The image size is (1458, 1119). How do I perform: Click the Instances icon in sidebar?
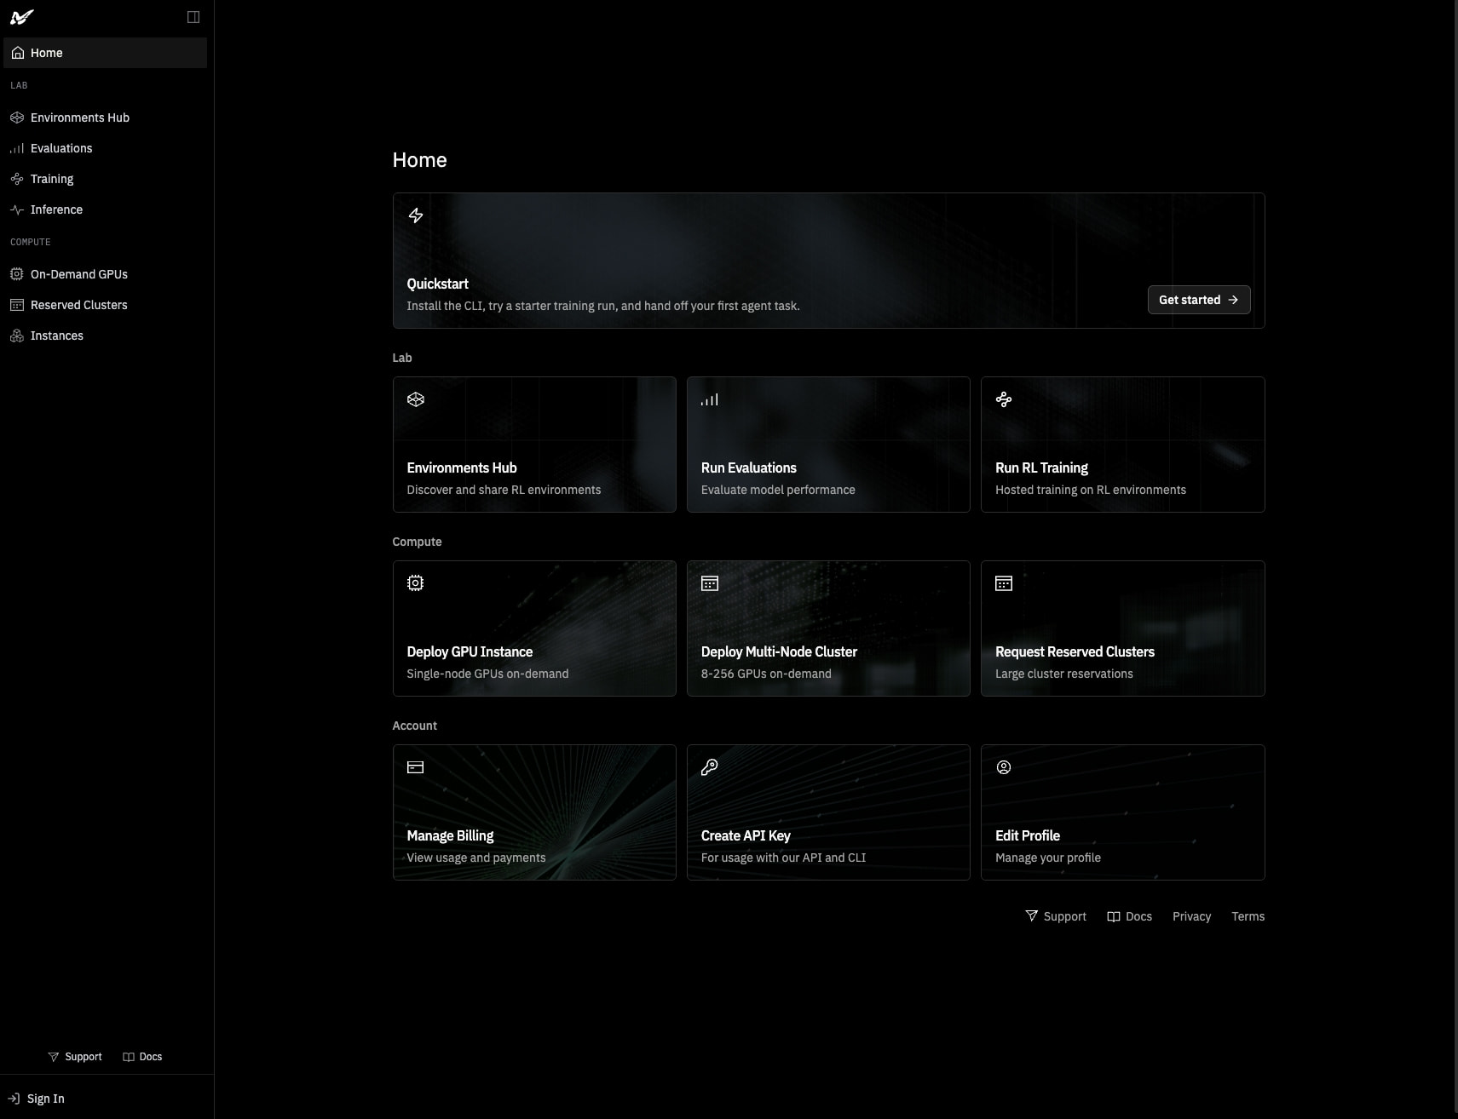pyautogui.click(x=17, y=336)
